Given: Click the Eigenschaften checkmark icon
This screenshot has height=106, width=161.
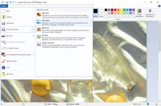Looking at the screenshot, I should point(3,61).
